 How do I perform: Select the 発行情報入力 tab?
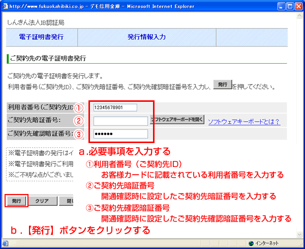point(147,37)
